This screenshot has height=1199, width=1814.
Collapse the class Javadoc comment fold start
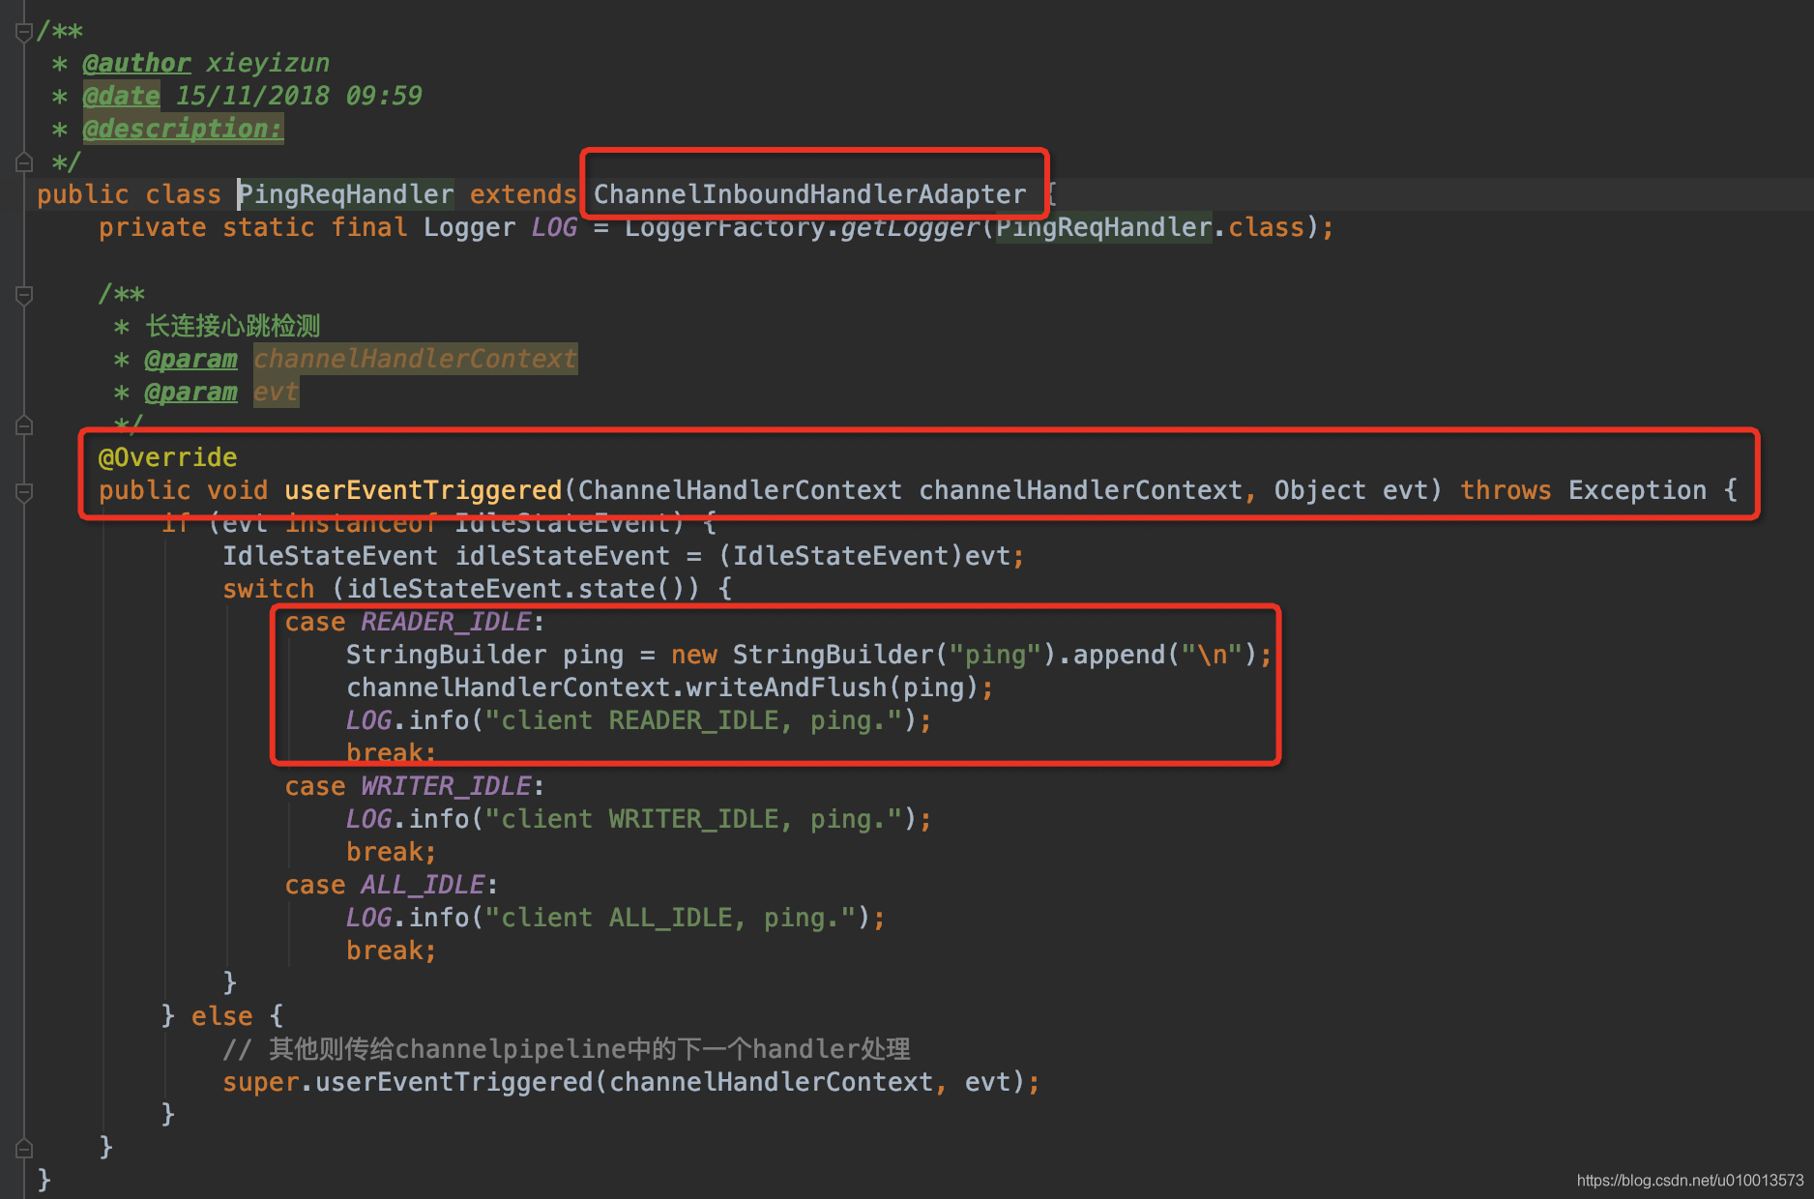[x=24, y=33]
